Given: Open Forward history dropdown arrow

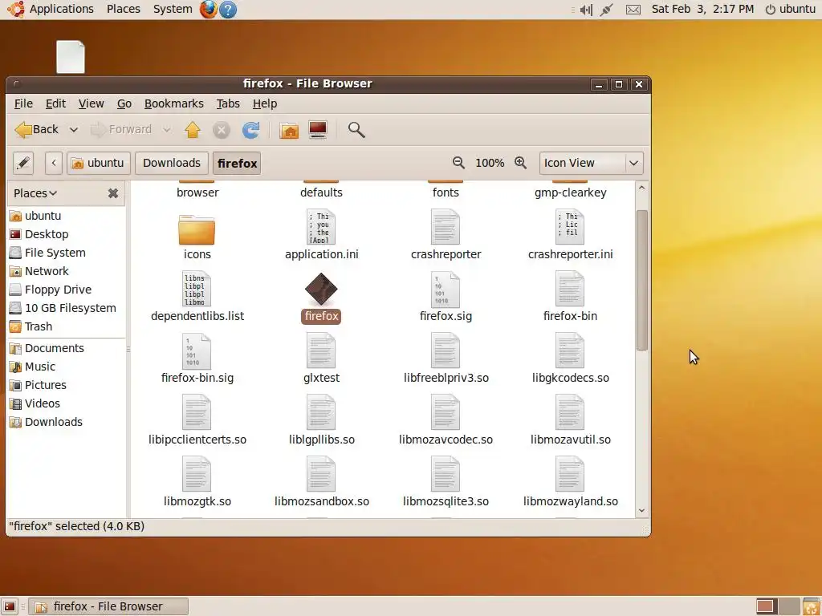Looking at the screenshot, I should pyautogui.click(x=167, y=129).
